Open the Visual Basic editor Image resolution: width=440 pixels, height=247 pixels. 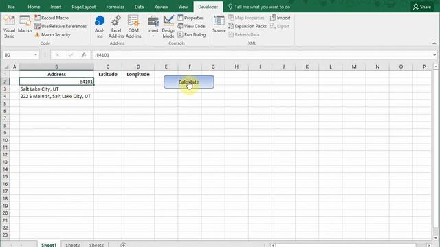tap(9, 27)
